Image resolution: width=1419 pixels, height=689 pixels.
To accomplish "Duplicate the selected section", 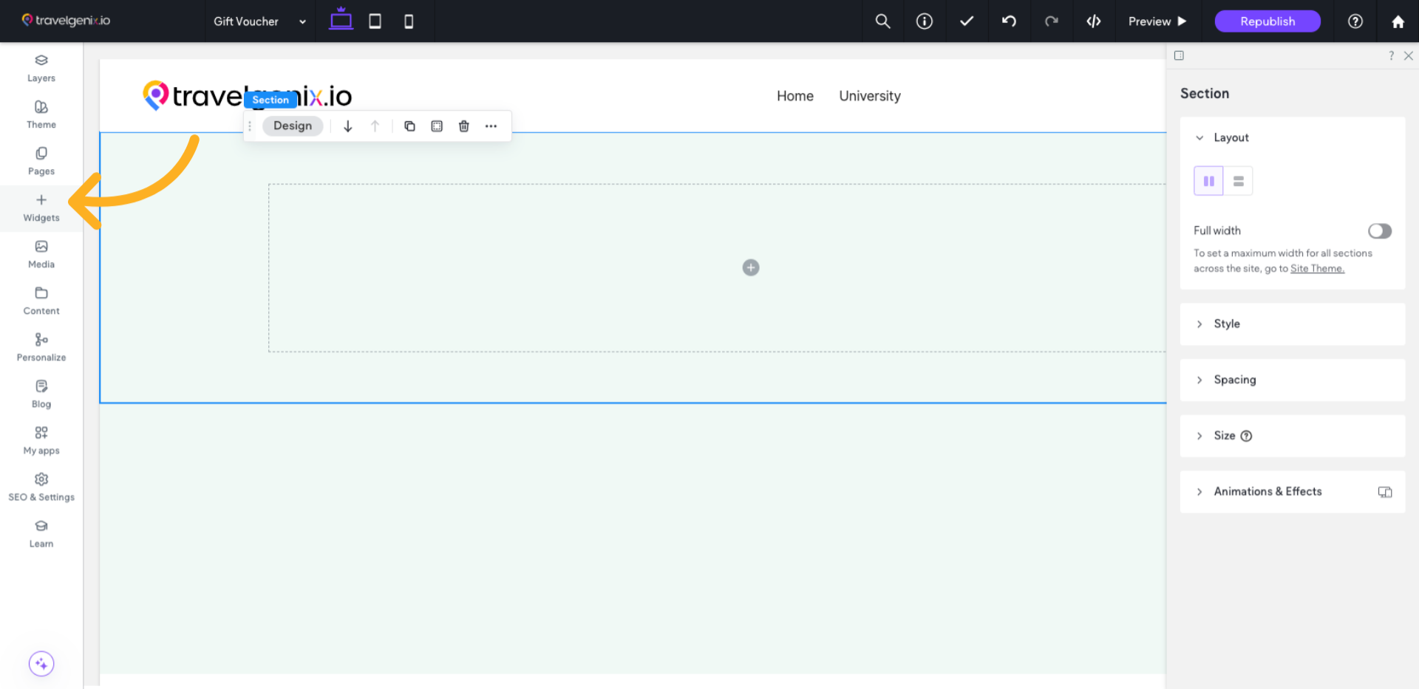I will click(409, 126).
